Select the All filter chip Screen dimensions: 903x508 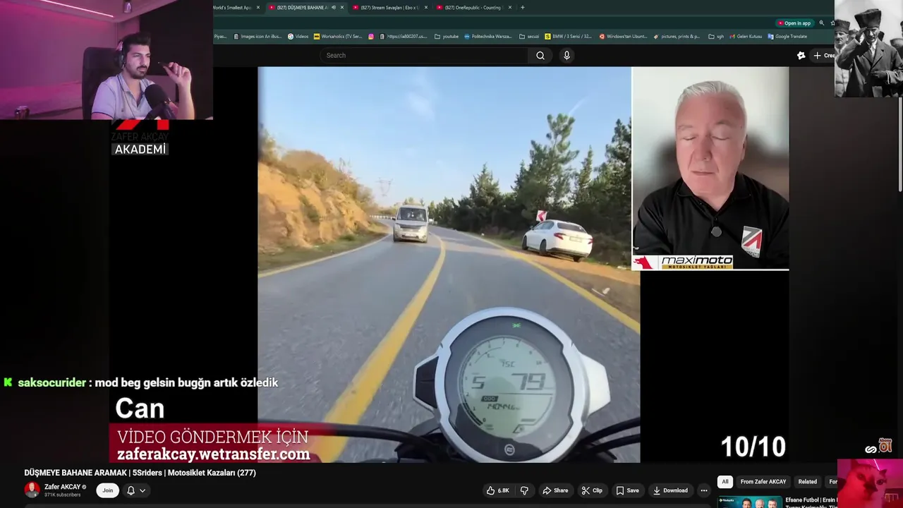[x=725, y=482]
